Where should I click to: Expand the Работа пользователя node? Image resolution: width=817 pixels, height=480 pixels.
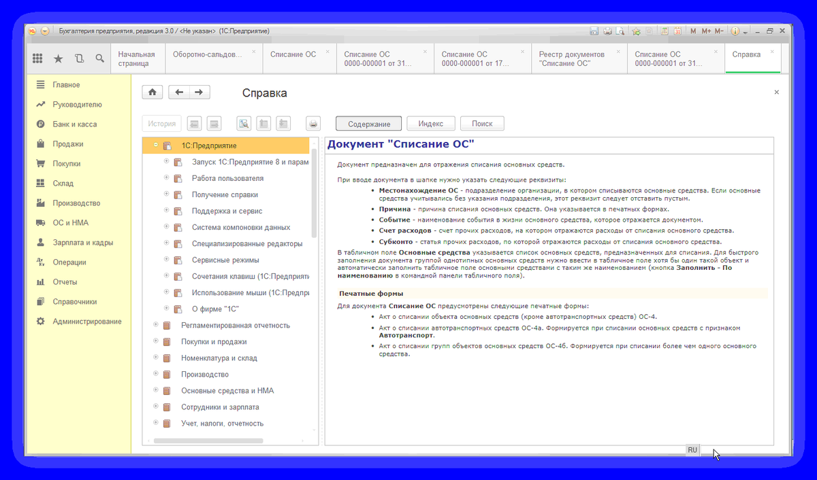coord(167,178)
